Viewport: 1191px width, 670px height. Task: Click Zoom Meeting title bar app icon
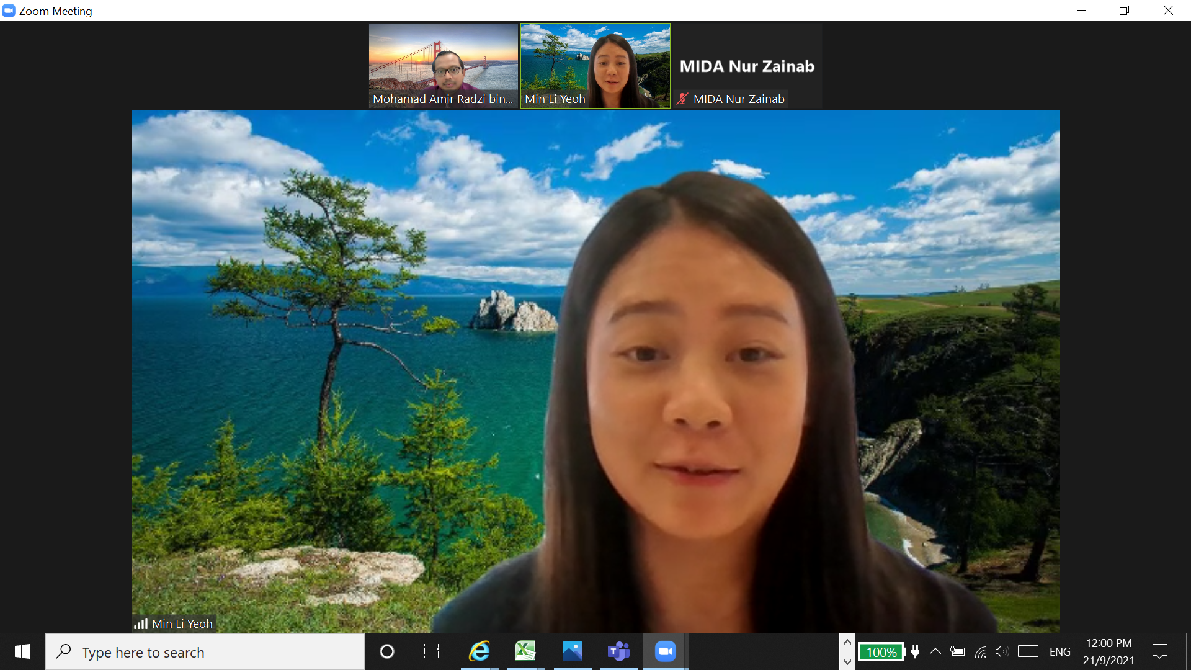pos(9,11)
